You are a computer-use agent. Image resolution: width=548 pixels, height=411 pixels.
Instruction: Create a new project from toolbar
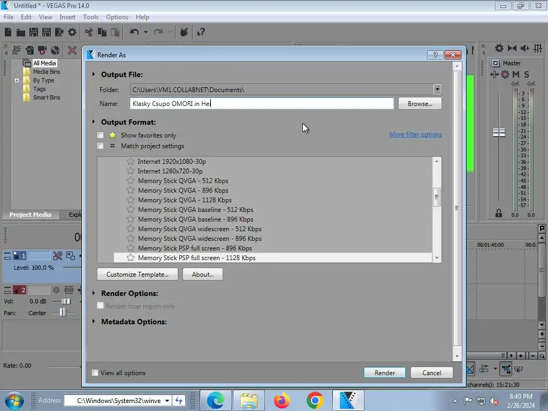coord(8,32)
